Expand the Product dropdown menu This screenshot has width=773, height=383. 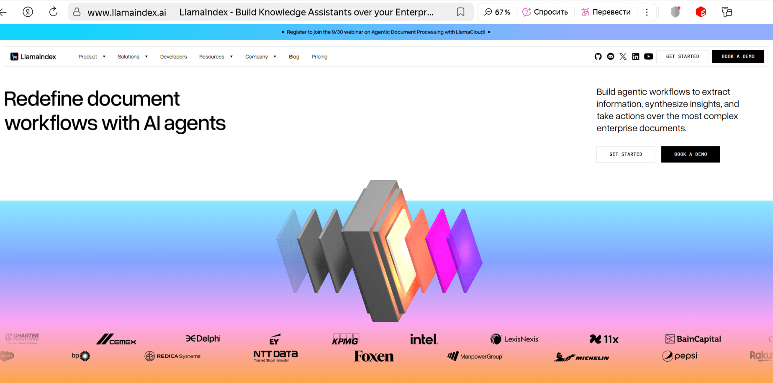[x=92, y=56]
